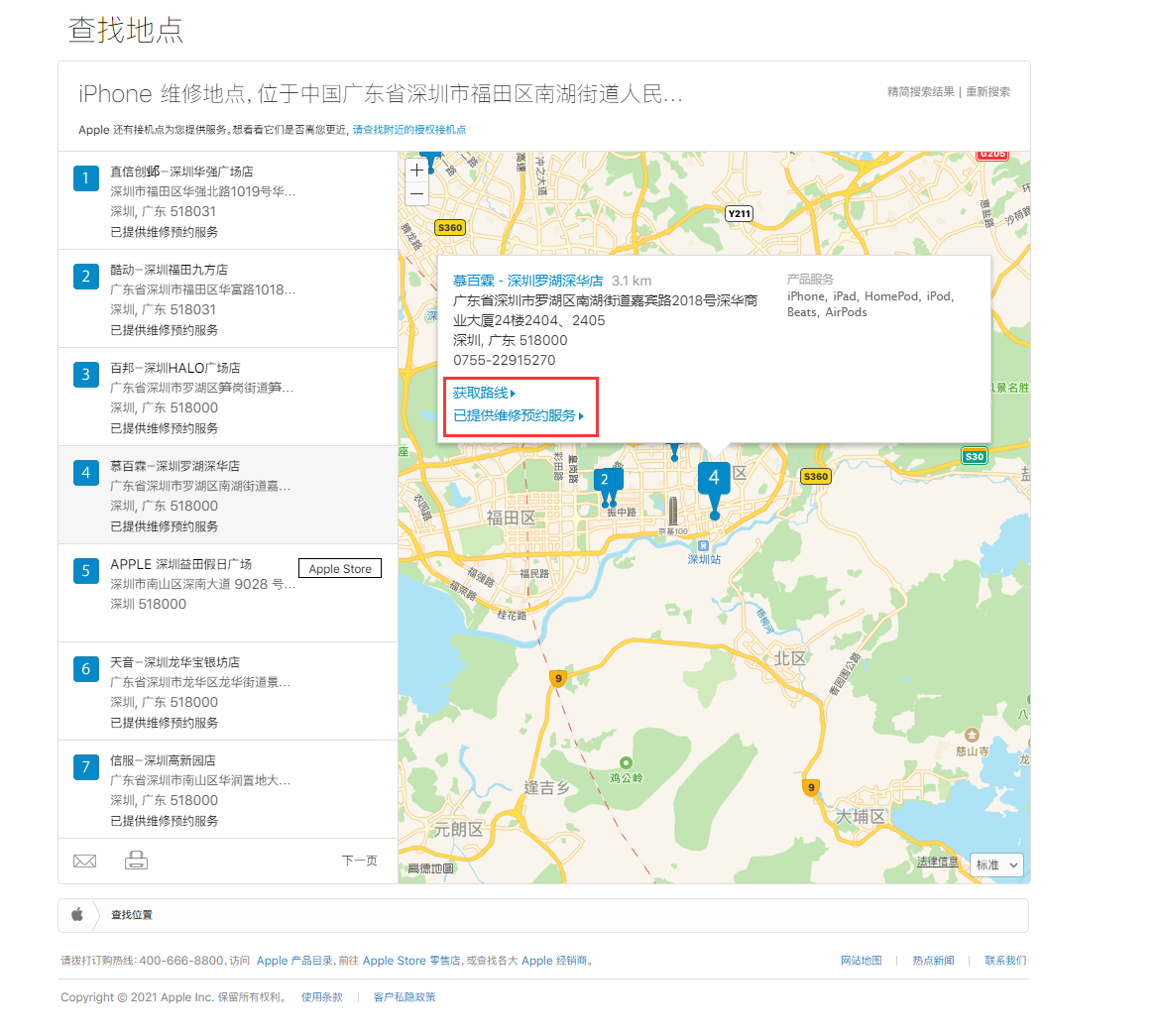This screenshot has width=1157, height=1036.
Task: Click numbered badge 1 beside 直信创邺
Action: tap(85, 177)
